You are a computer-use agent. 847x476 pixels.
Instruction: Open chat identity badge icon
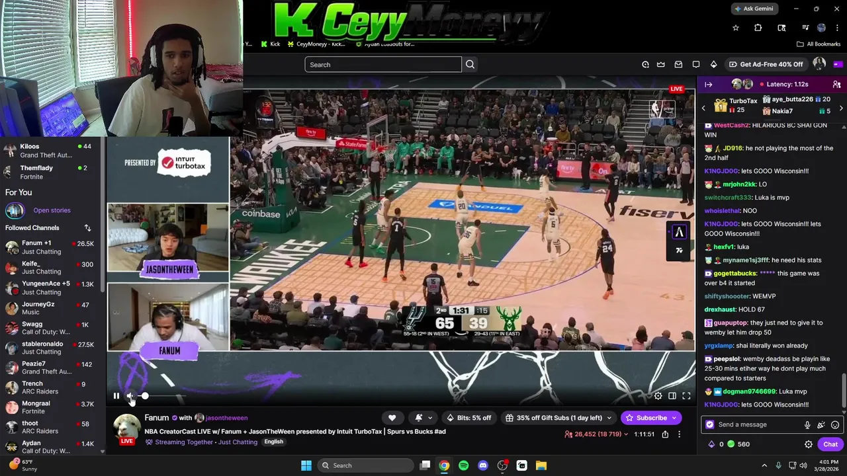(x=710, y=424)
